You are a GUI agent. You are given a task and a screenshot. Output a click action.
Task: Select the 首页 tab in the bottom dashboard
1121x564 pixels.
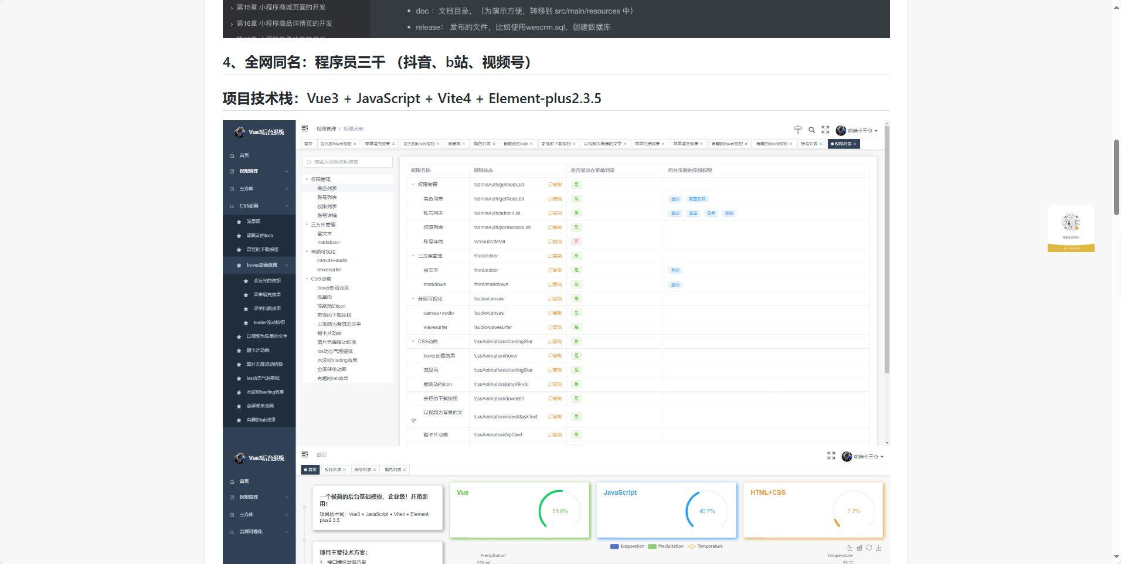tap(311, 469)
